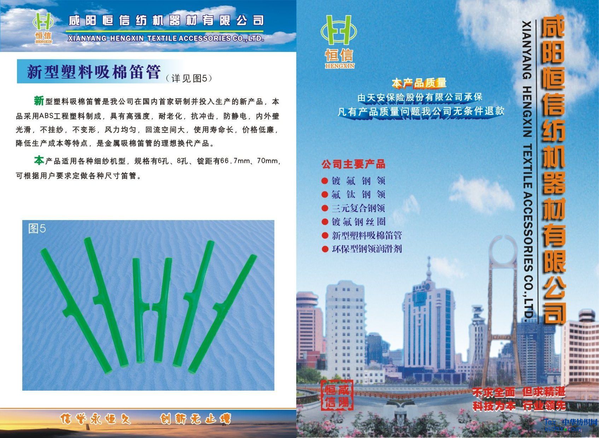Click the red 恒信咸阳 seal stamp

[x=337, y=395]
